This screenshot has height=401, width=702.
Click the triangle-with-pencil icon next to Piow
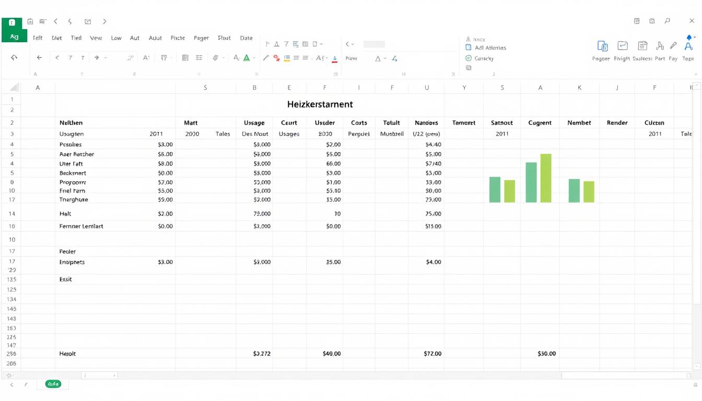click(394, 58)
